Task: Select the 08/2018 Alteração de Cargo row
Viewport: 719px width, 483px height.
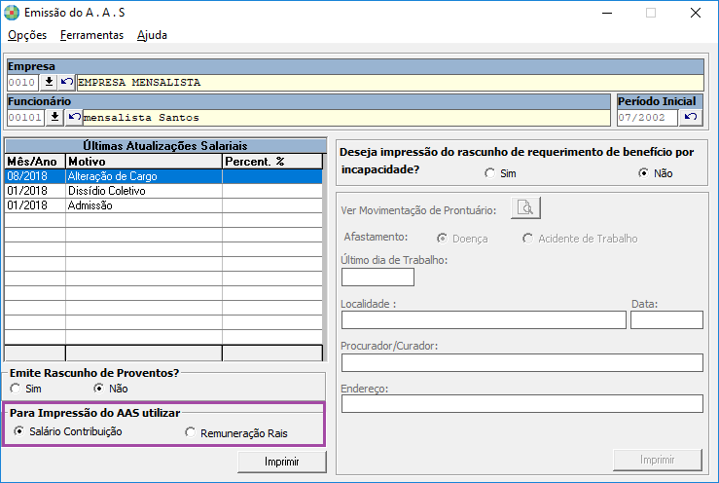Action: tap(163, 176)
